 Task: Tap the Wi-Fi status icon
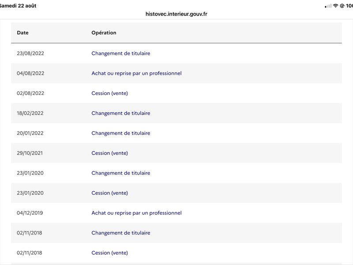pos(335,6)
